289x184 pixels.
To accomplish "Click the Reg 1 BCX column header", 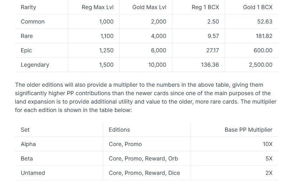I will (x=205, y=7).
